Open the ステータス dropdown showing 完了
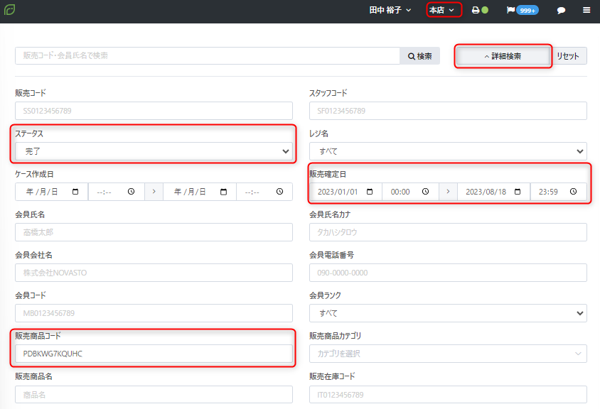The height and width of the screenshot is (409, 600). (154, 151)
